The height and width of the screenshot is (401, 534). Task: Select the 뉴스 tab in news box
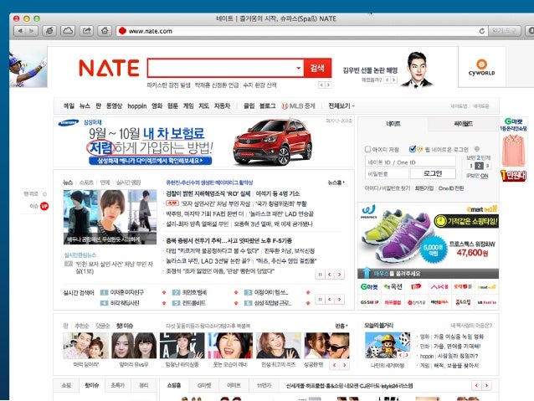(x=68, y=183)
